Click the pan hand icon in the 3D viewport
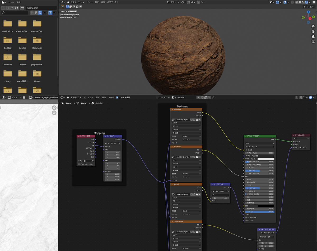317x251 pixels. click(313, 31)
